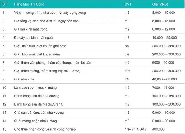Select the 'Giặt rèm cửa' row
185x134 pixels.
(x=92, y=79)
